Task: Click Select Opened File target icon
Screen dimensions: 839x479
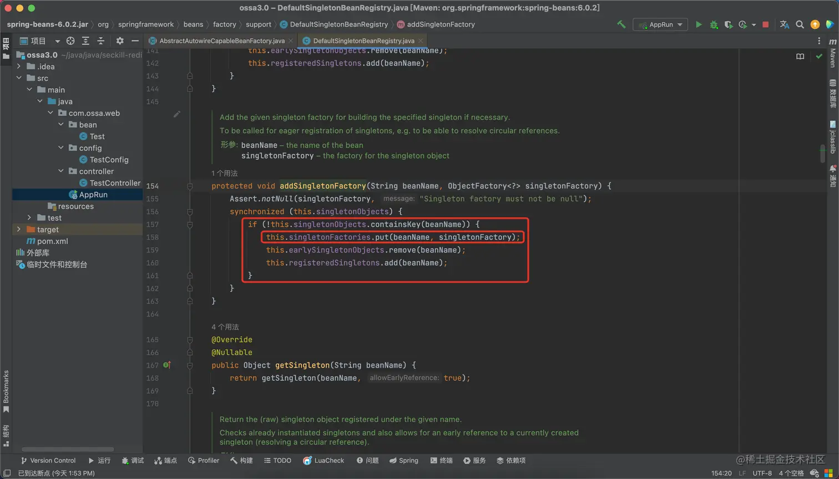Action: (x=70, y=40)
